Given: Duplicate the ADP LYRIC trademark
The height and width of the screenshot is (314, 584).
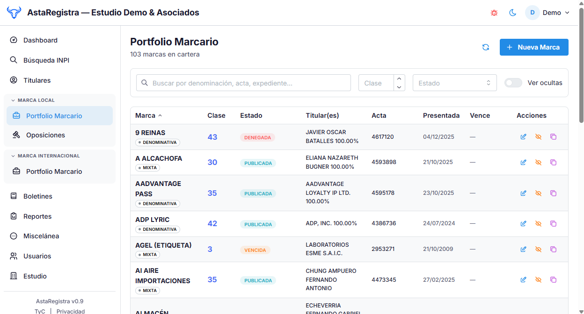Looking at the screenshot, I should click(553, 224).
